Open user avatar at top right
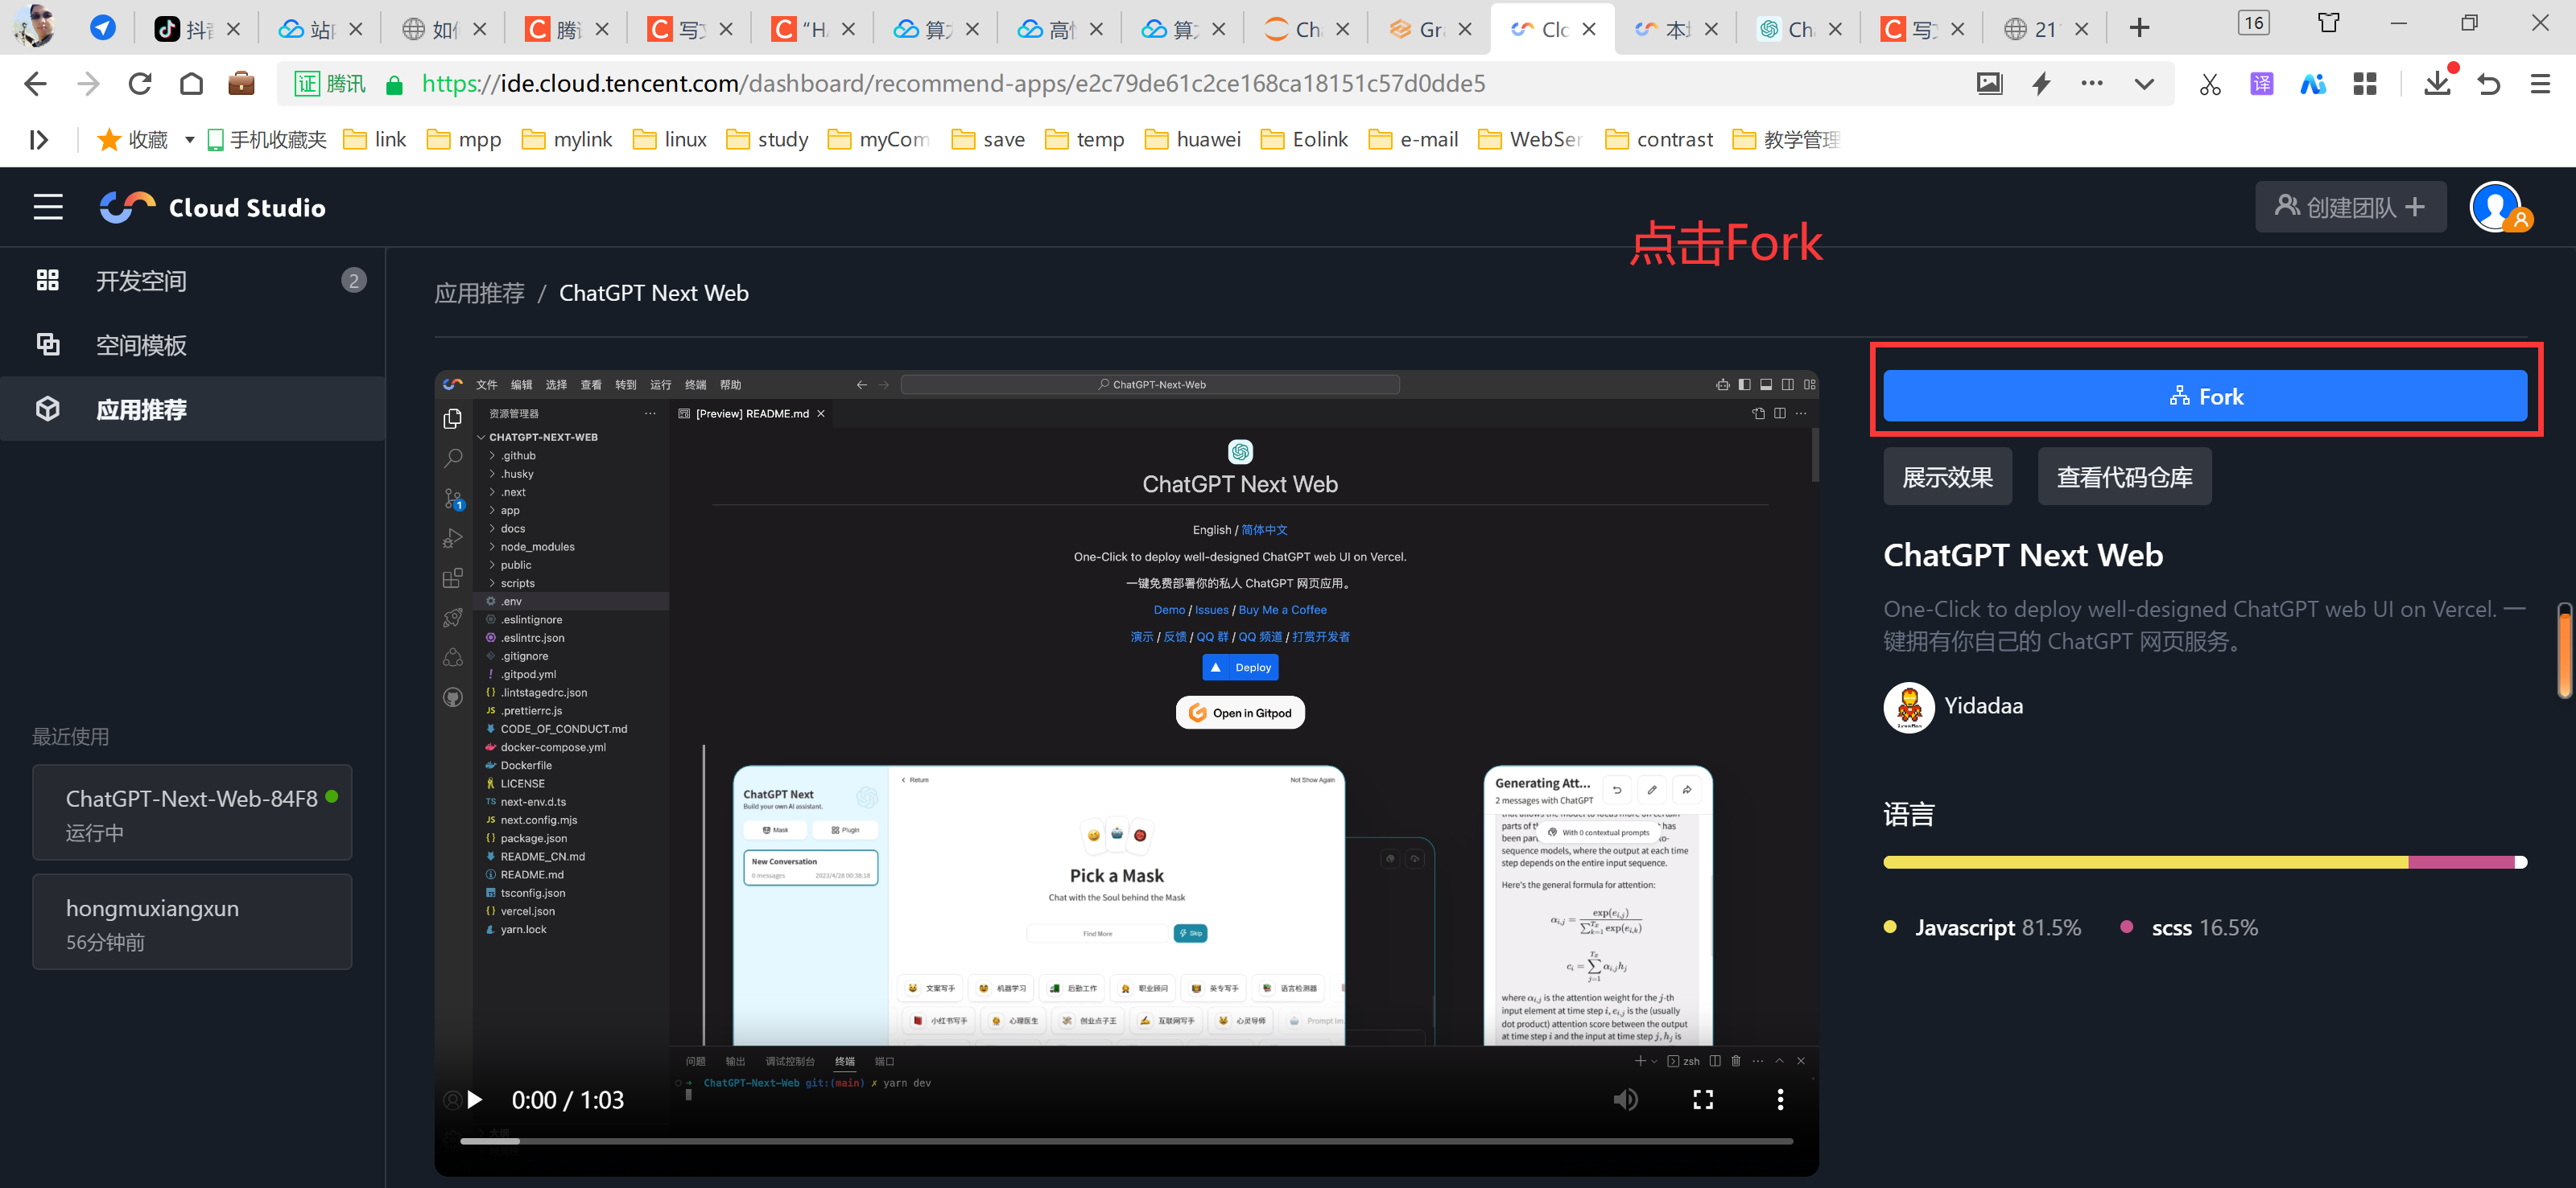Image resolution: width=2576 pixels, height=1188 pixels. [x=2497, y=207]
